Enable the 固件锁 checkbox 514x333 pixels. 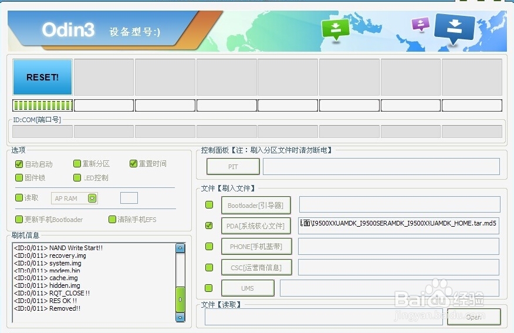(x=19, y=177)
